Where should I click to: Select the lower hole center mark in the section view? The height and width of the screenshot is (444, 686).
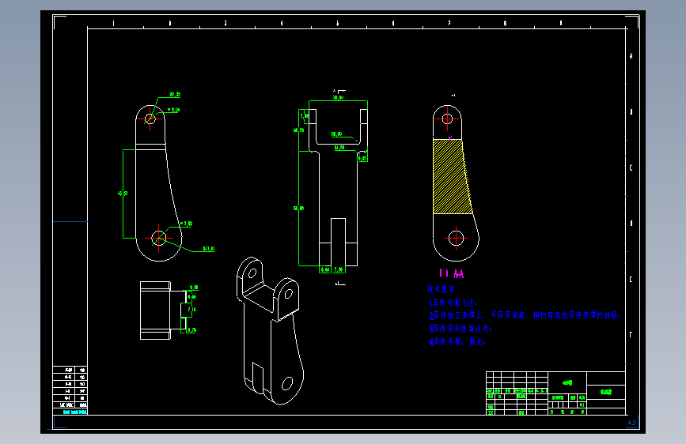click(x=456, y=238)
